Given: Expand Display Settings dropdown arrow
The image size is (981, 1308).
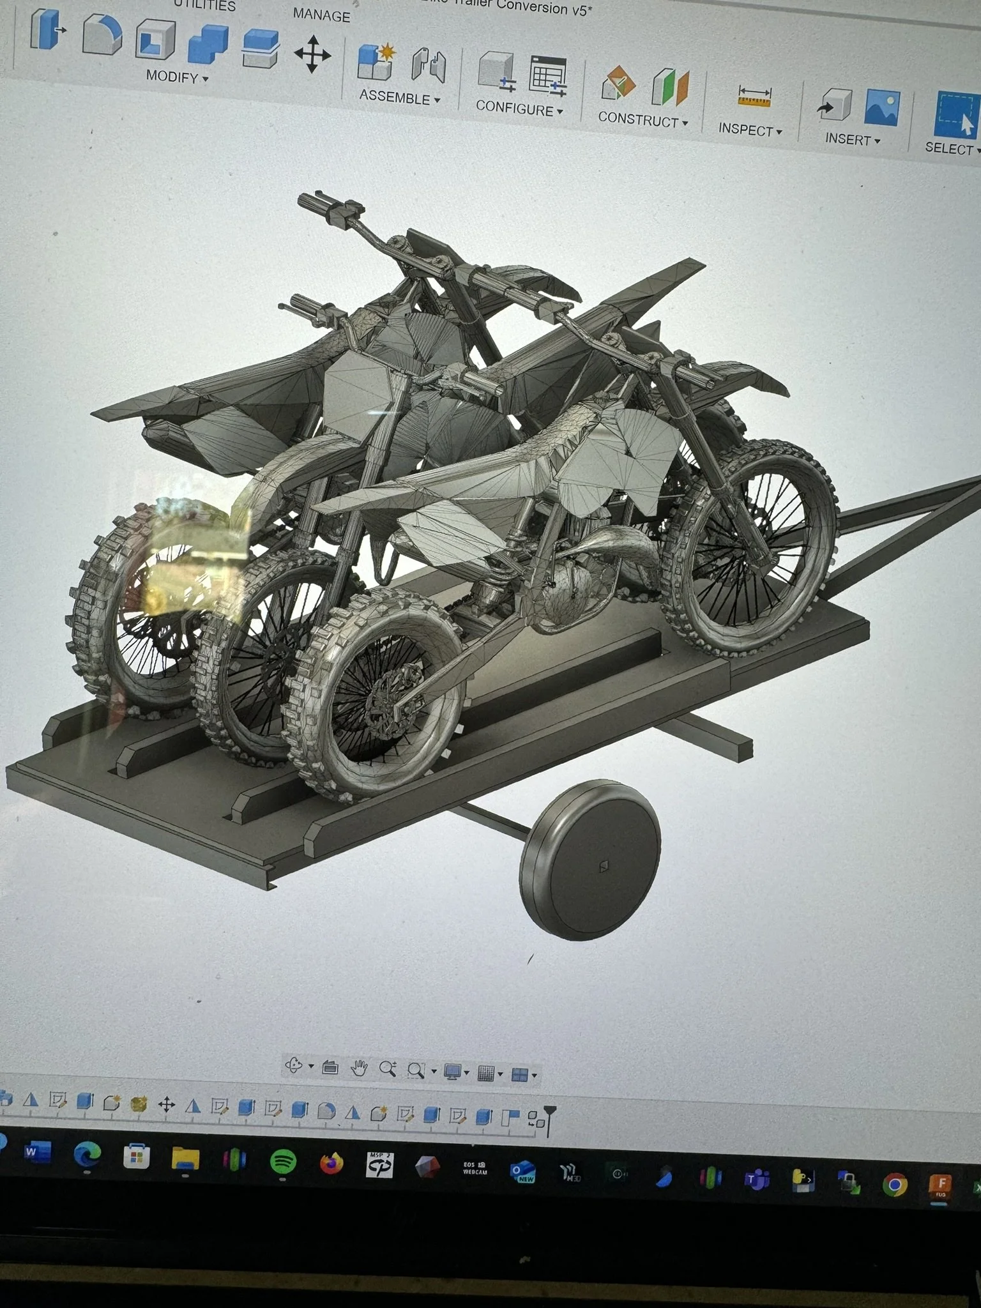Looking at the screenshot, I should pos(467,1074).
